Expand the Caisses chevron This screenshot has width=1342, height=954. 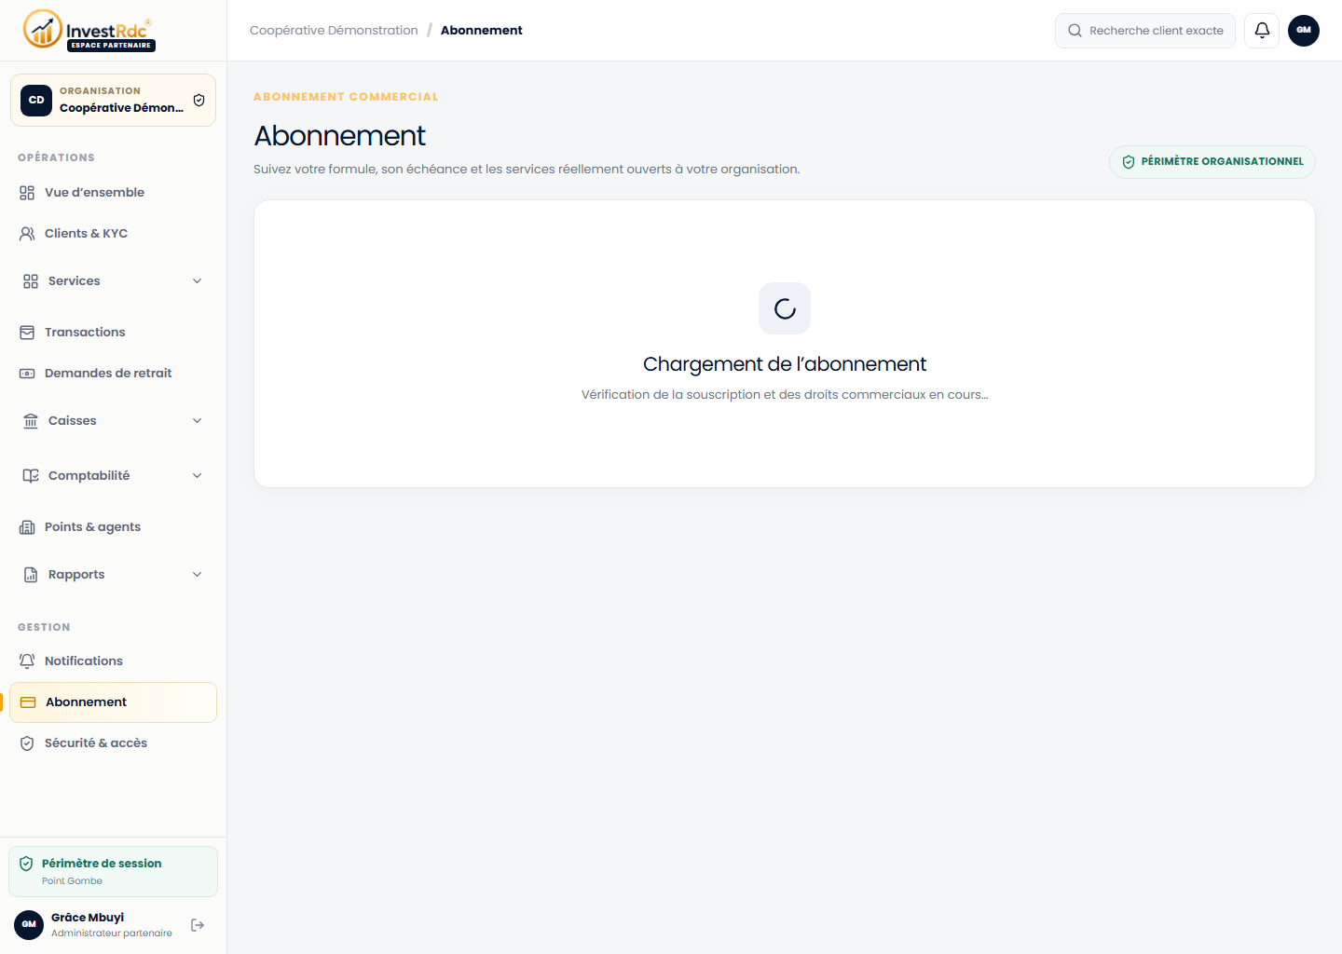[197, 421]
